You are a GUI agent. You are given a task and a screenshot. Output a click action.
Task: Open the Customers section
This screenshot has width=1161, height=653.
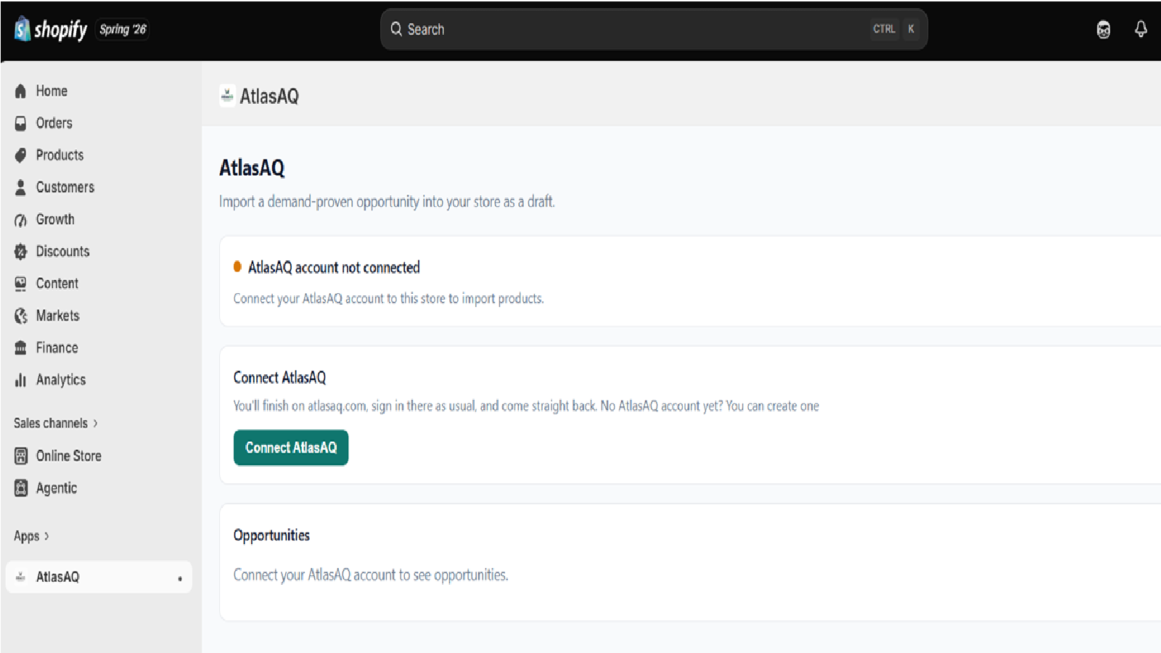(65, 187)
